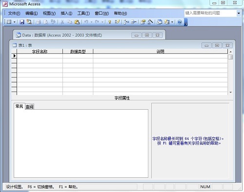
Task: Open the Properties toolbar icon
Action: [x=143, y=22]
